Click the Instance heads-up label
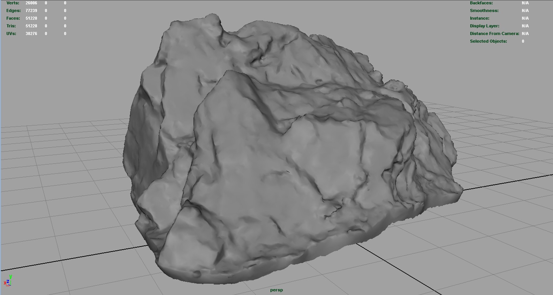553x295 pixels. tap(480, 18)
